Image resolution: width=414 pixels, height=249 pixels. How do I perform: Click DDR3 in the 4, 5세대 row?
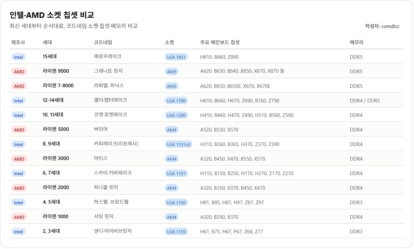pyautogui.click(x=356, y=203)
